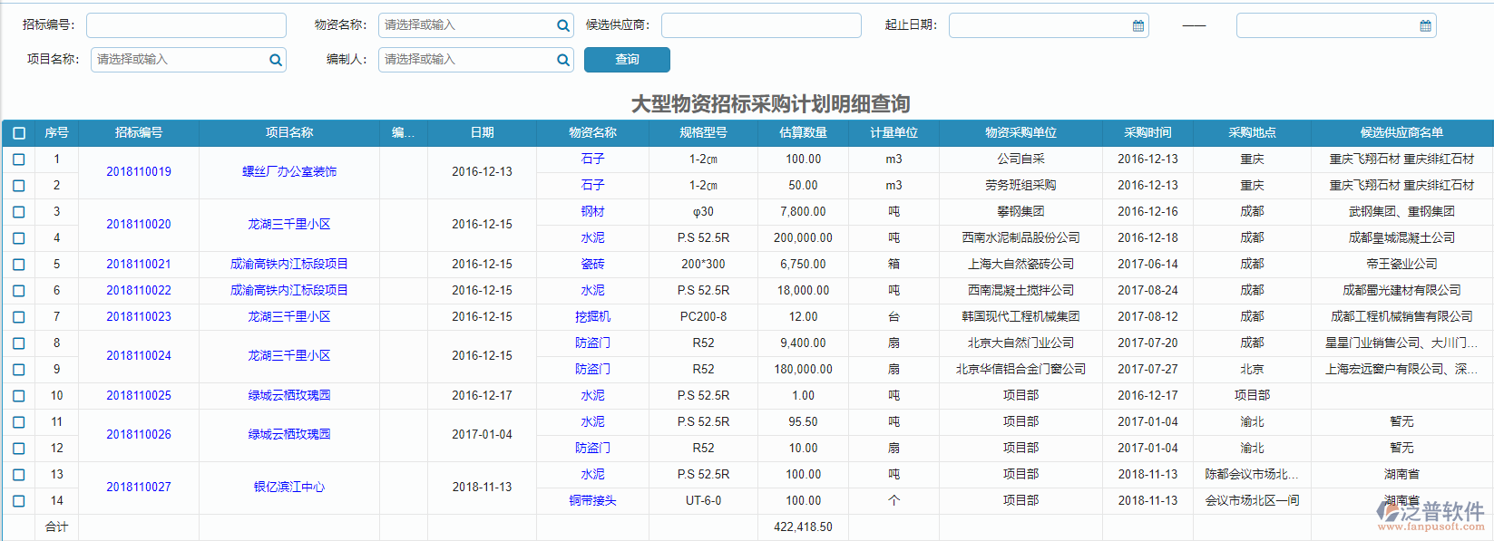Image resolution: width=1494 pixels, height=541 pixels.
Task: Open the end date calendar icon
Action: (x=1425, y=26)
